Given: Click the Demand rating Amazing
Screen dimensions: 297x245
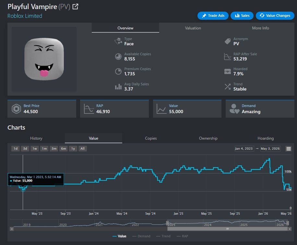Looking at the screenshot, I should click(251, 112).
